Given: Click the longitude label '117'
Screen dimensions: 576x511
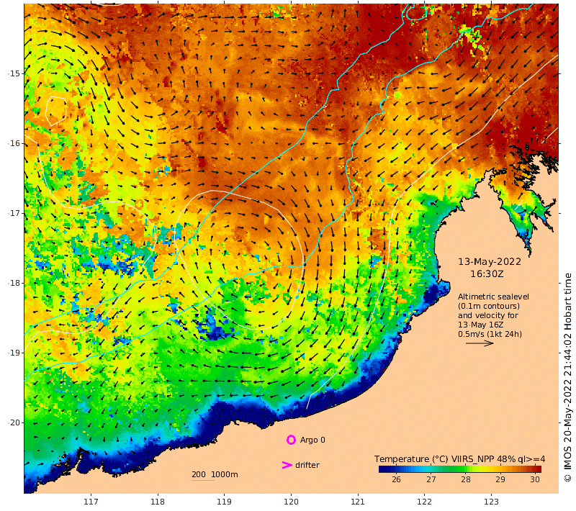Looking at the screenshot, I should [x=91, y=502].
